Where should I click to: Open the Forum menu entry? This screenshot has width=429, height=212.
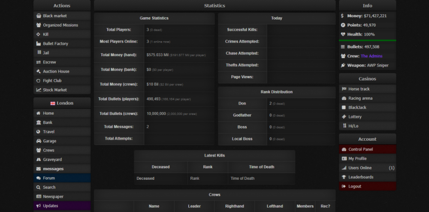(62, 178)
